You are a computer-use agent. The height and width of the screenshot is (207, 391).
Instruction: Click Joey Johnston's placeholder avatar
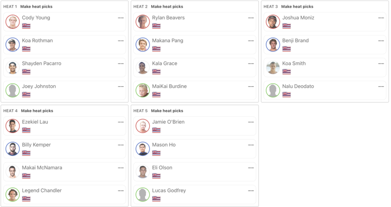(x=13, y=90)
